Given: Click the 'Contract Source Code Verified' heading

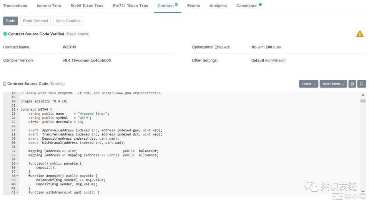Looking at the screenshot, I should (36, 34).
